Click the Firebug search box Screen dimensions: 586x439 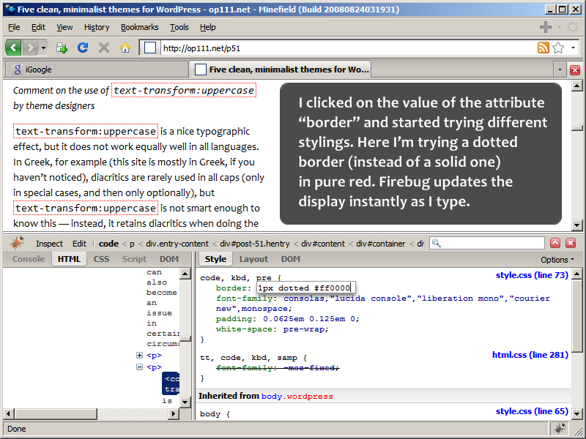tap(487, 244)
